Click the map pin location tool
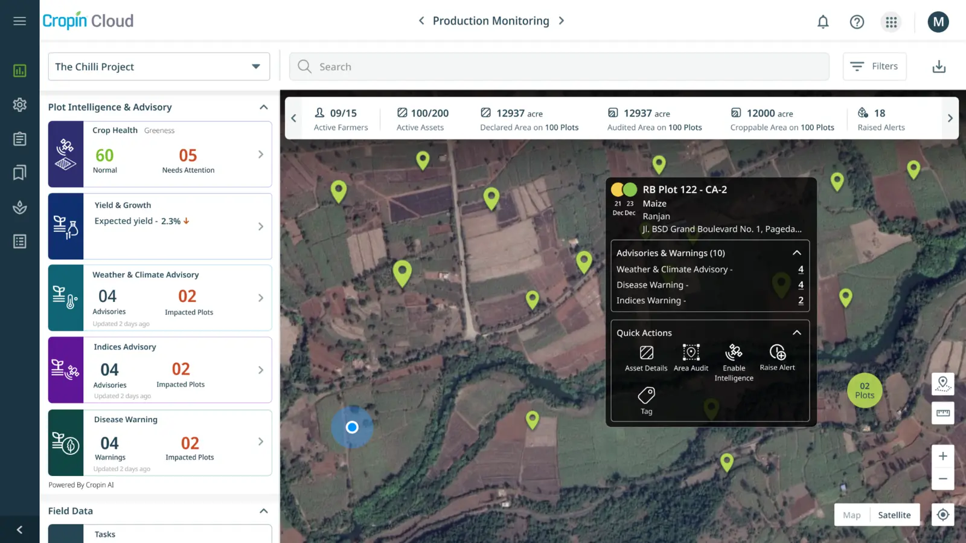The height and width of the screenshot is (543, 966). pos(943,384)
